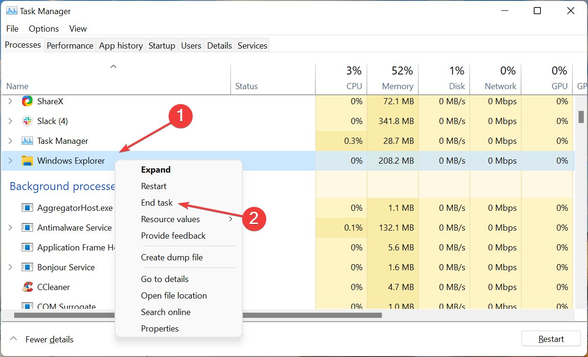
Task: Click the Windows Explorer folder icon
Action: point(27,160)
